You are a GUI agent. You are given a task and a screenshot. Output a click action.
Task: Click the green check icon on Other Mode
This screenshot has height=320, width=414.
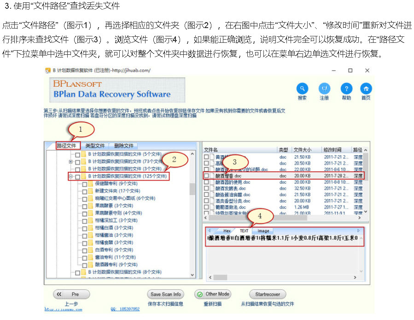(x=200, y=294)
